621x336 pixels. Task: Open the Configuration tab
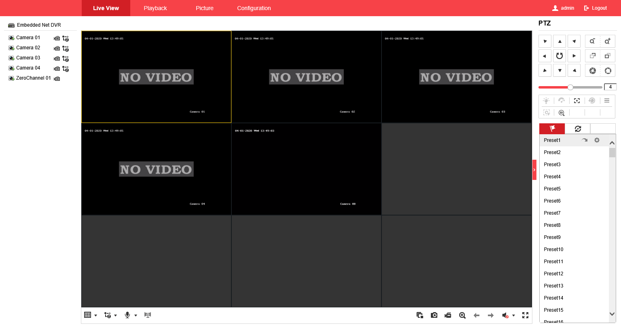click(254, 8)
